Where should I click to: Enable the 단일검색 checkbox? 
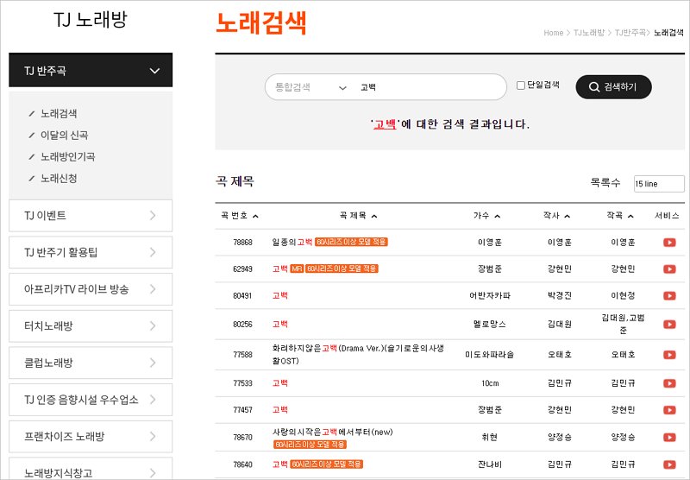[x=520, y=85]
